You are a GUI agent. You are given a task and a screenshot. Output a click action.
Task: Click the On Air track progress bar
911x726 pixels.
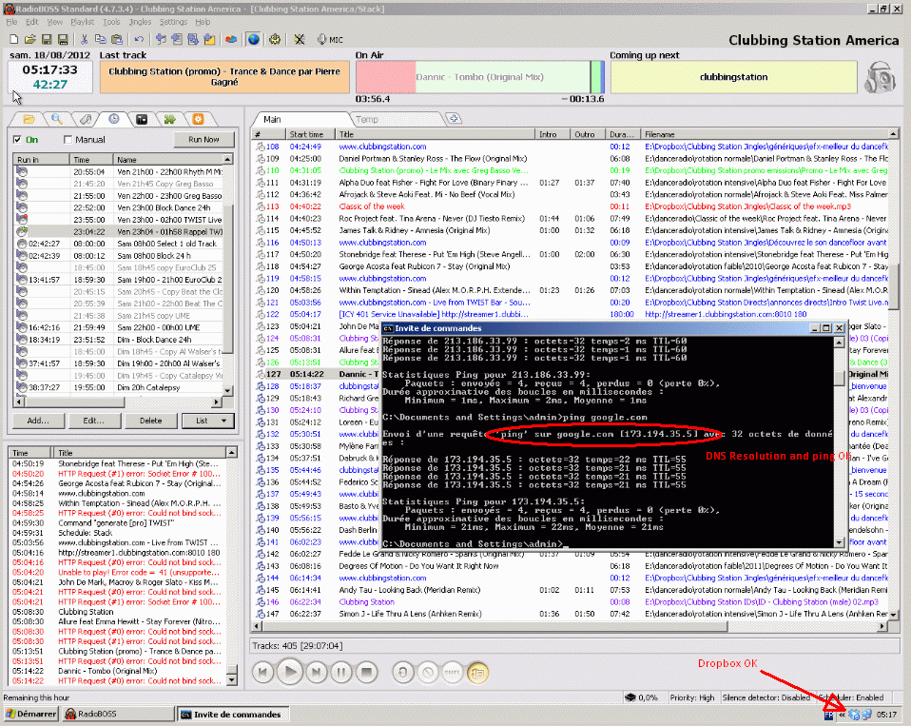click(x=480, y=77)
